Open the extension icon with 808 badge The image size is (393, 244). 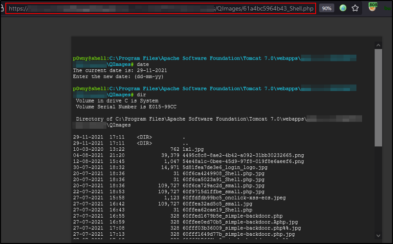372,7
